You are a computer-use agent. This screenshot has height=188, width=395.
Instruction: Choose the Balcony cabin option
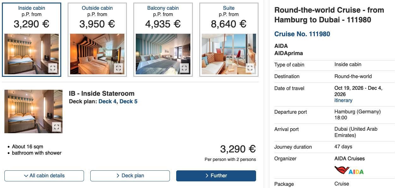[163, 16]
